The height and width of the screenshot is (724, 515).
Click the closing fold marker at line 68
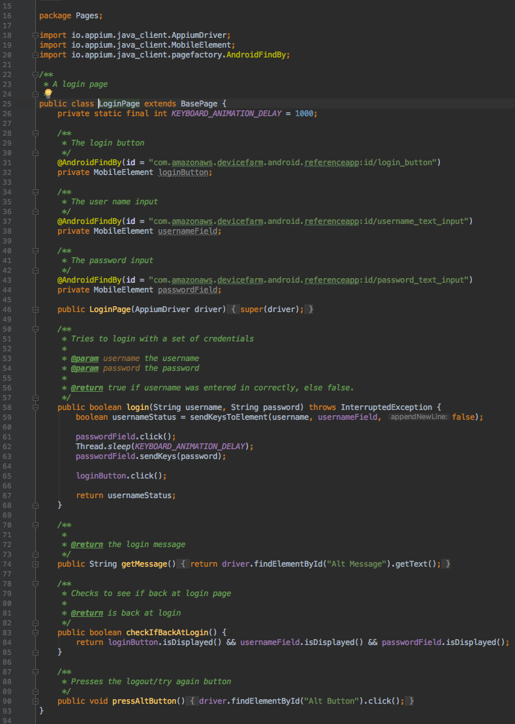pos(35,505)
